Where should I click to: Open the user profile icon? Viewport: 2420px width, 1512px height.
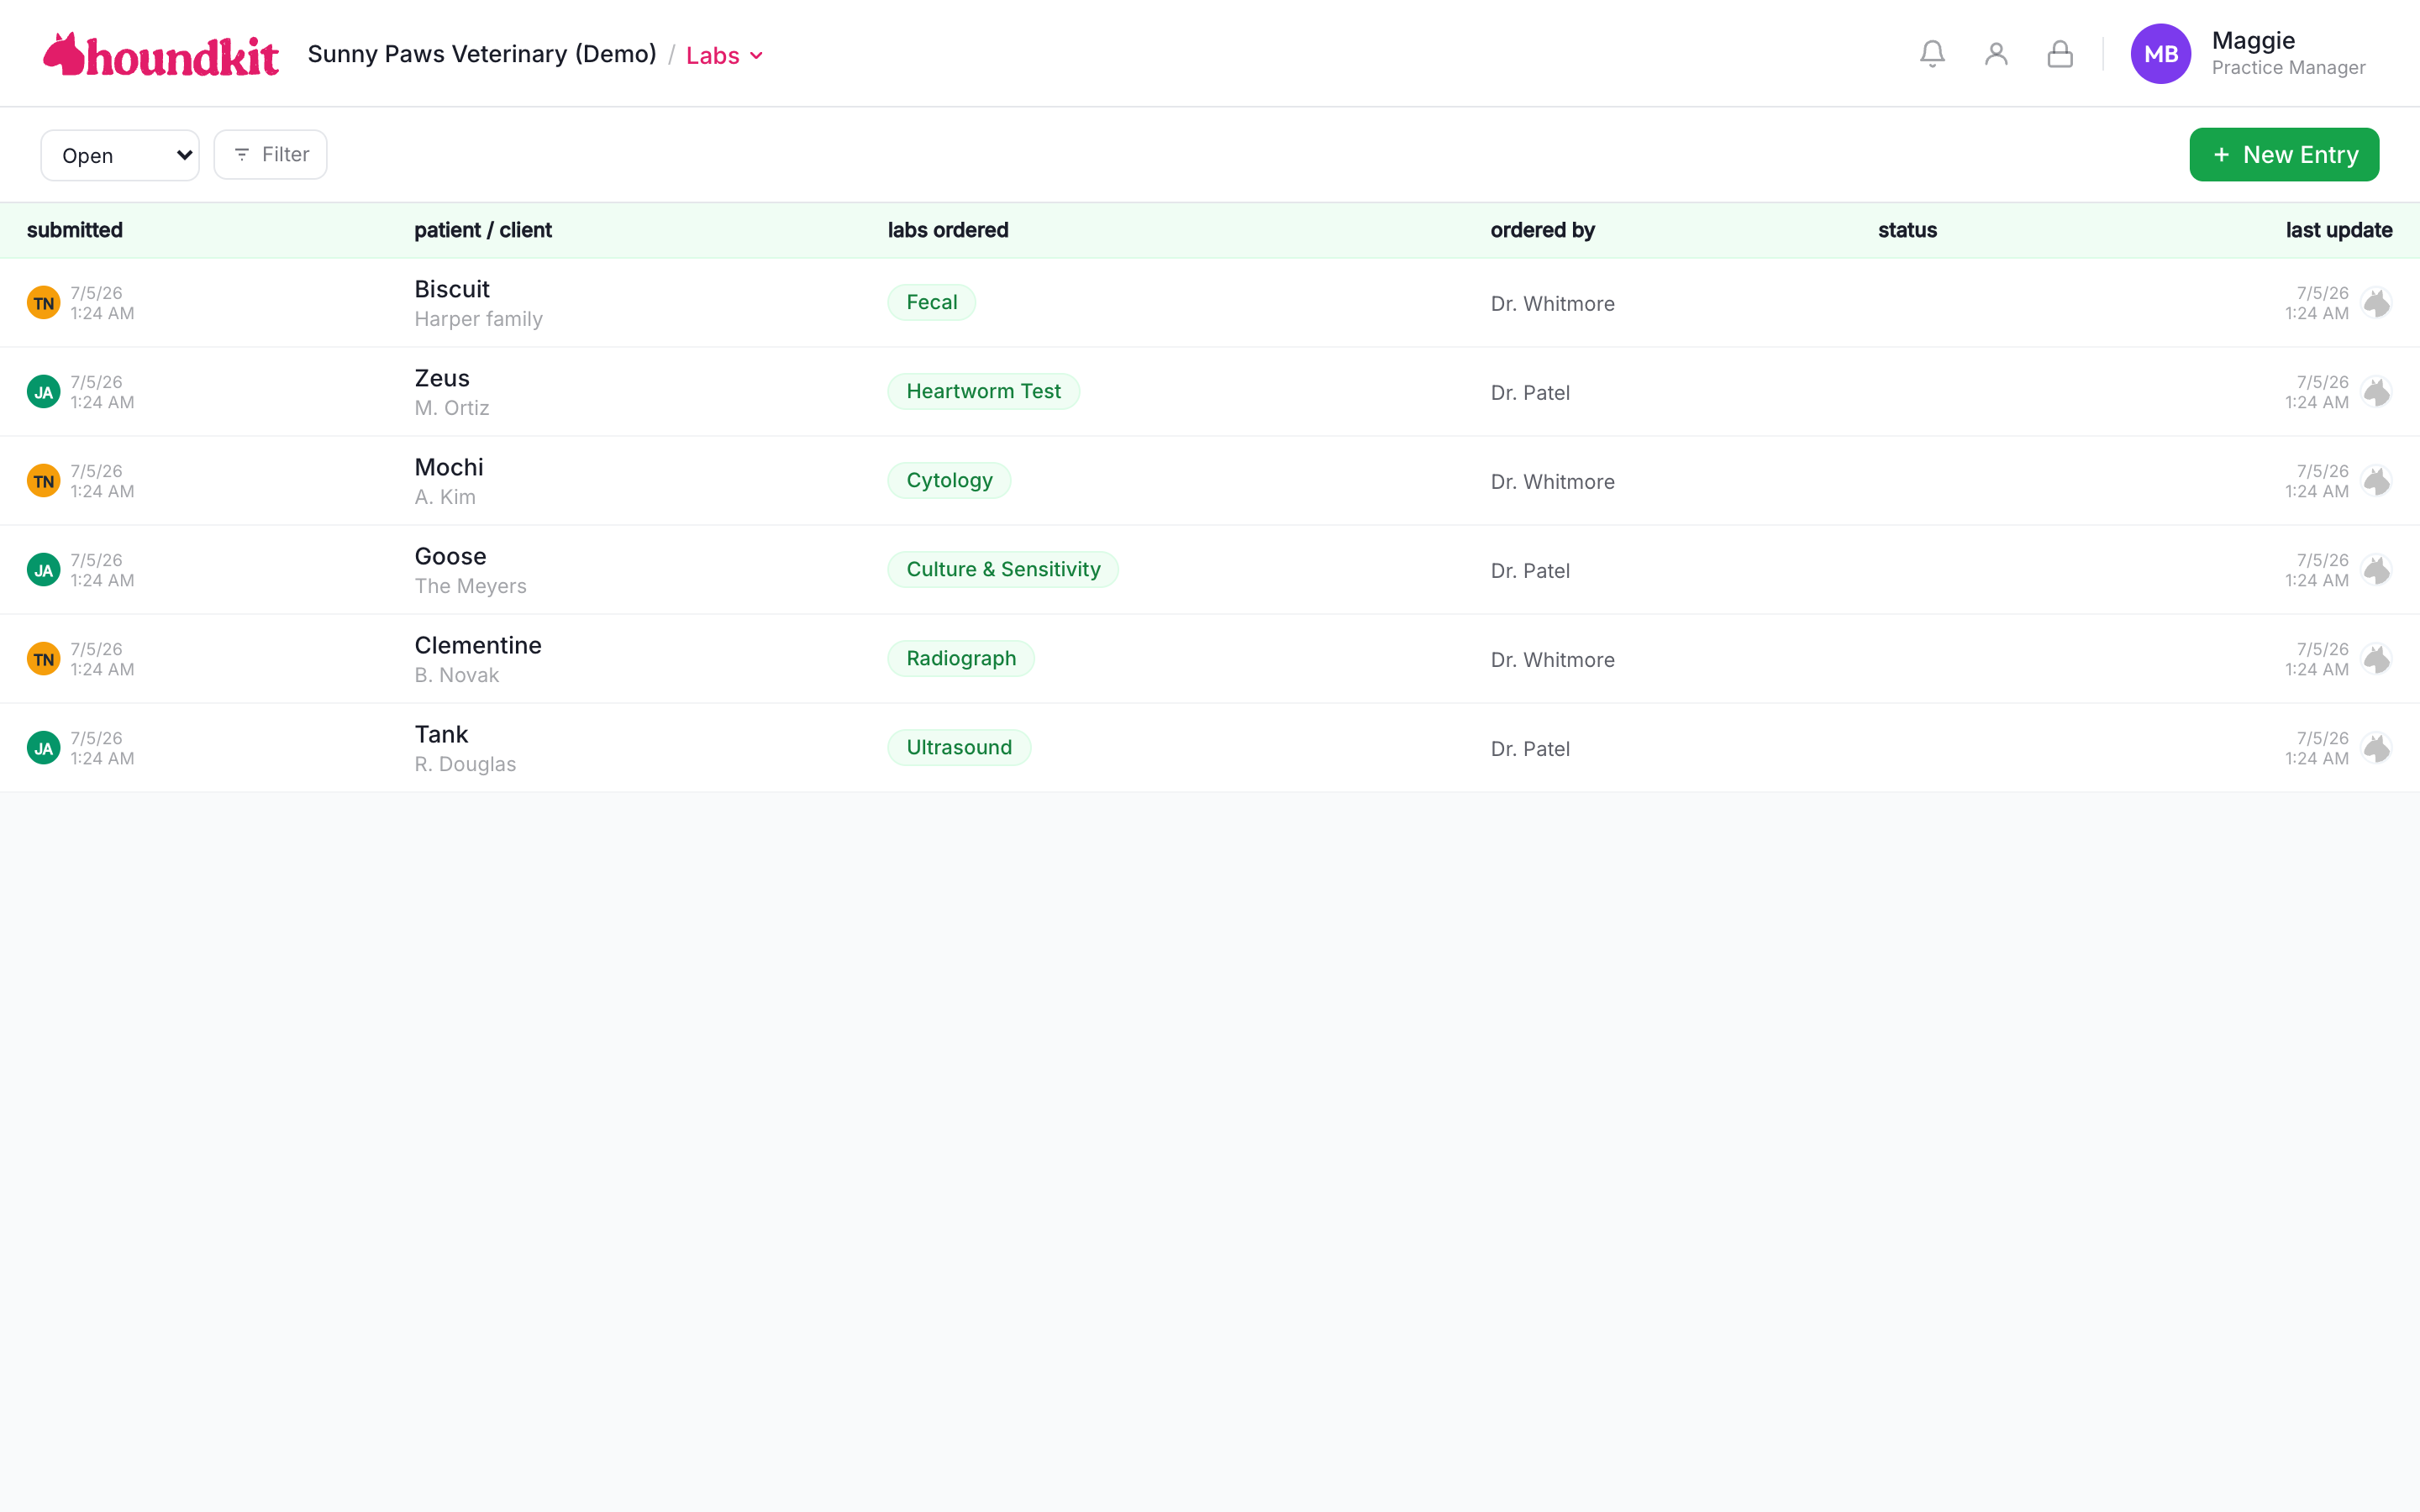pos(1996,54)
